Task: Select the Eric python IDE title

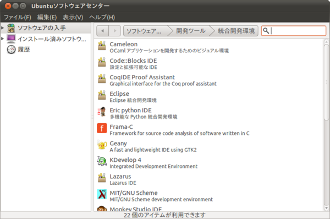Action: (x=130, y=111)
